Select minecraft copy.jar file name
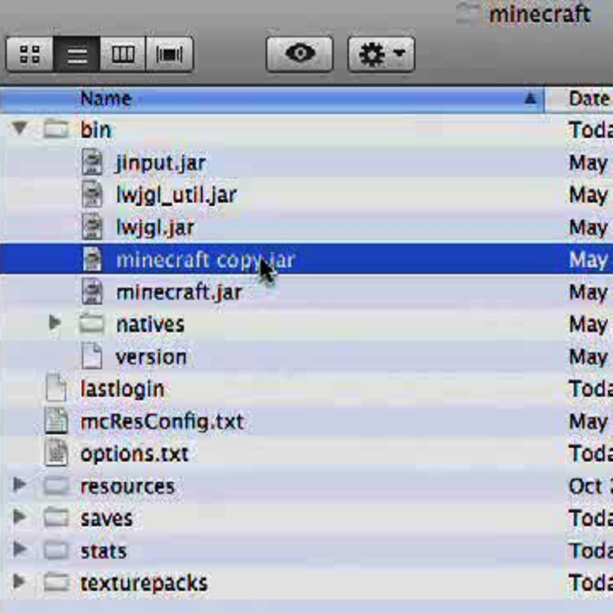The width and height of the screenshot is (613, 613). (x=205, y=260)
